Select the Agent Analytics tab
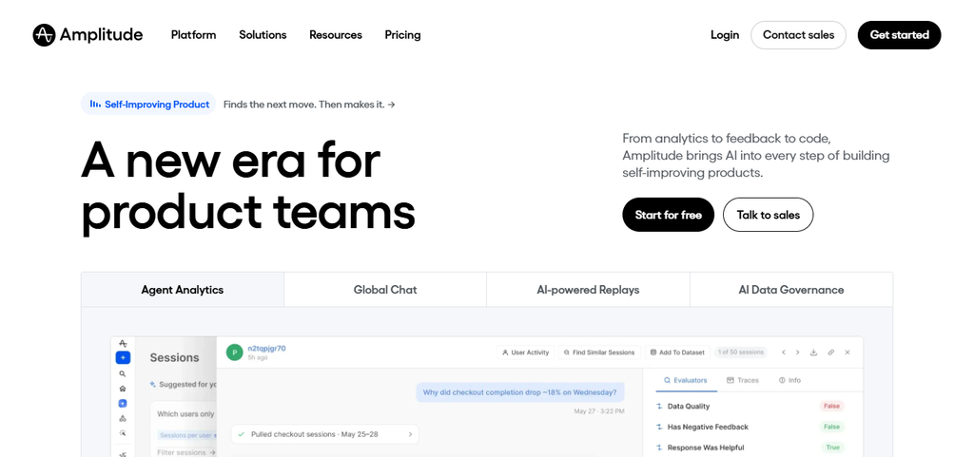The image size is (974, 457). point(183,290)
